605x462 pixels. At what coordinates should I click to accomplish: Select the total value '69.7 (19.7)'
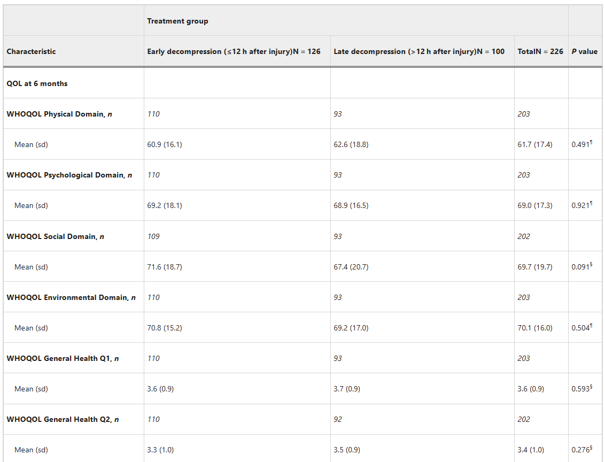pyautogui.click(x=535, y=267)
